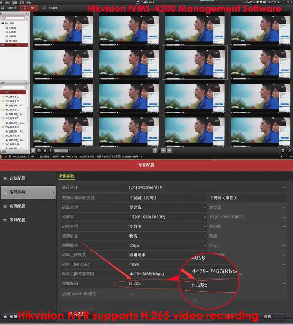293x325 pixels.
Task: Click the full-screen icon at the toolbar's right end
Action: coord(289,151)
